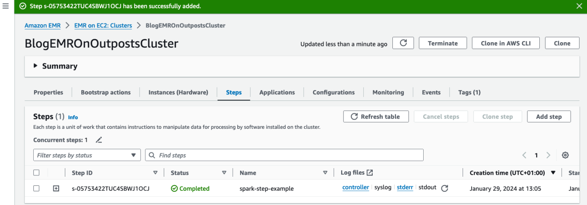Viewport: 587px width, 205px height.
Task: Open the stderr log file link
Action: [x=405, y=187]
